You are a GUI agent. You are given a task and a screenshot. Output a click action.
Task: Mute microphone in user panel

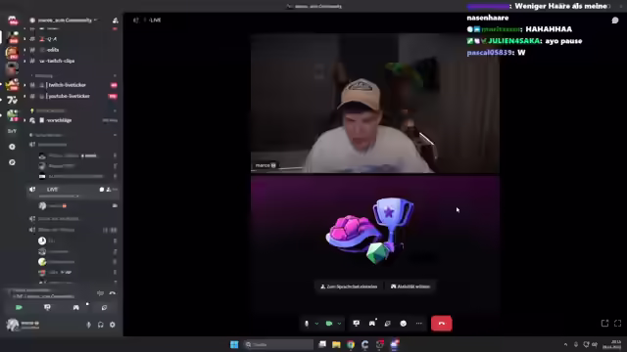(x=89, y=325)
